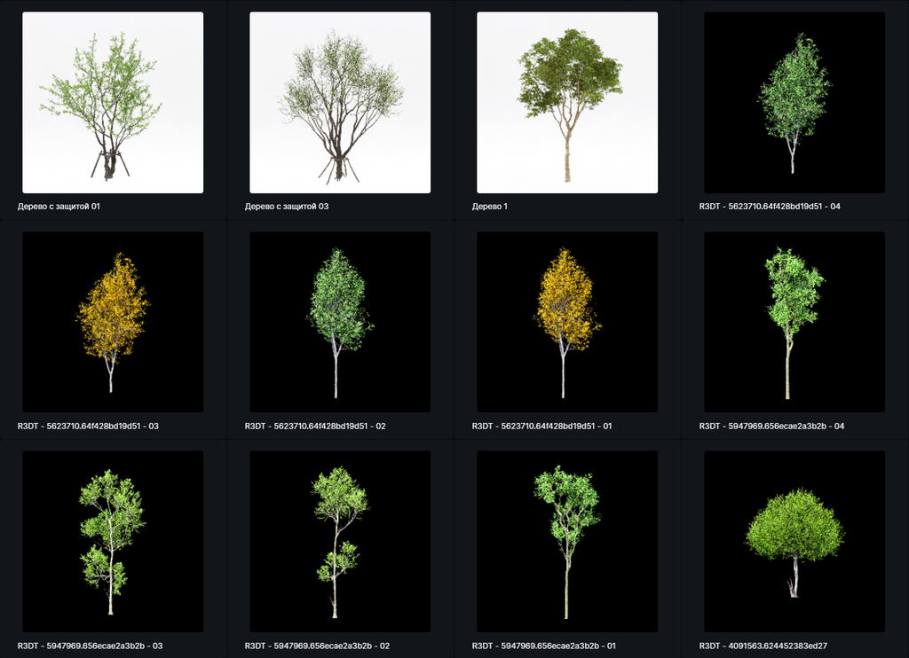Click the text "R3DT - 5947969.656ecae2a3b2b - 01"
Screen dimensions: 909x658
pos(544,646)
